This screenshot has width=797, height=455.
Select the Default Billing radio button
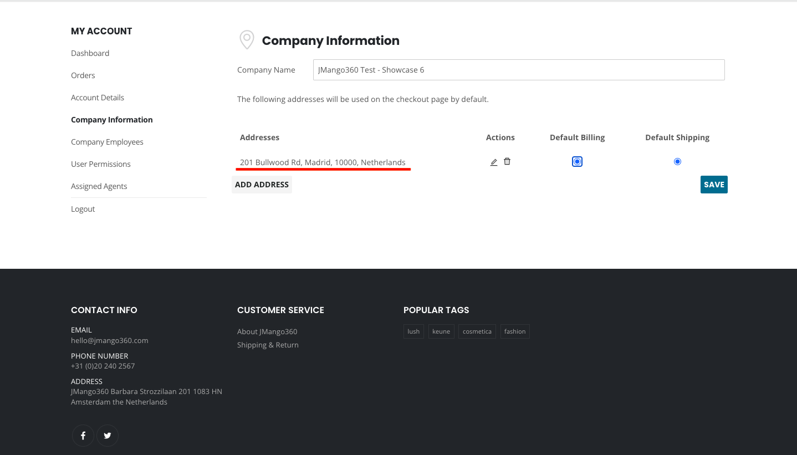click(577, 161)
